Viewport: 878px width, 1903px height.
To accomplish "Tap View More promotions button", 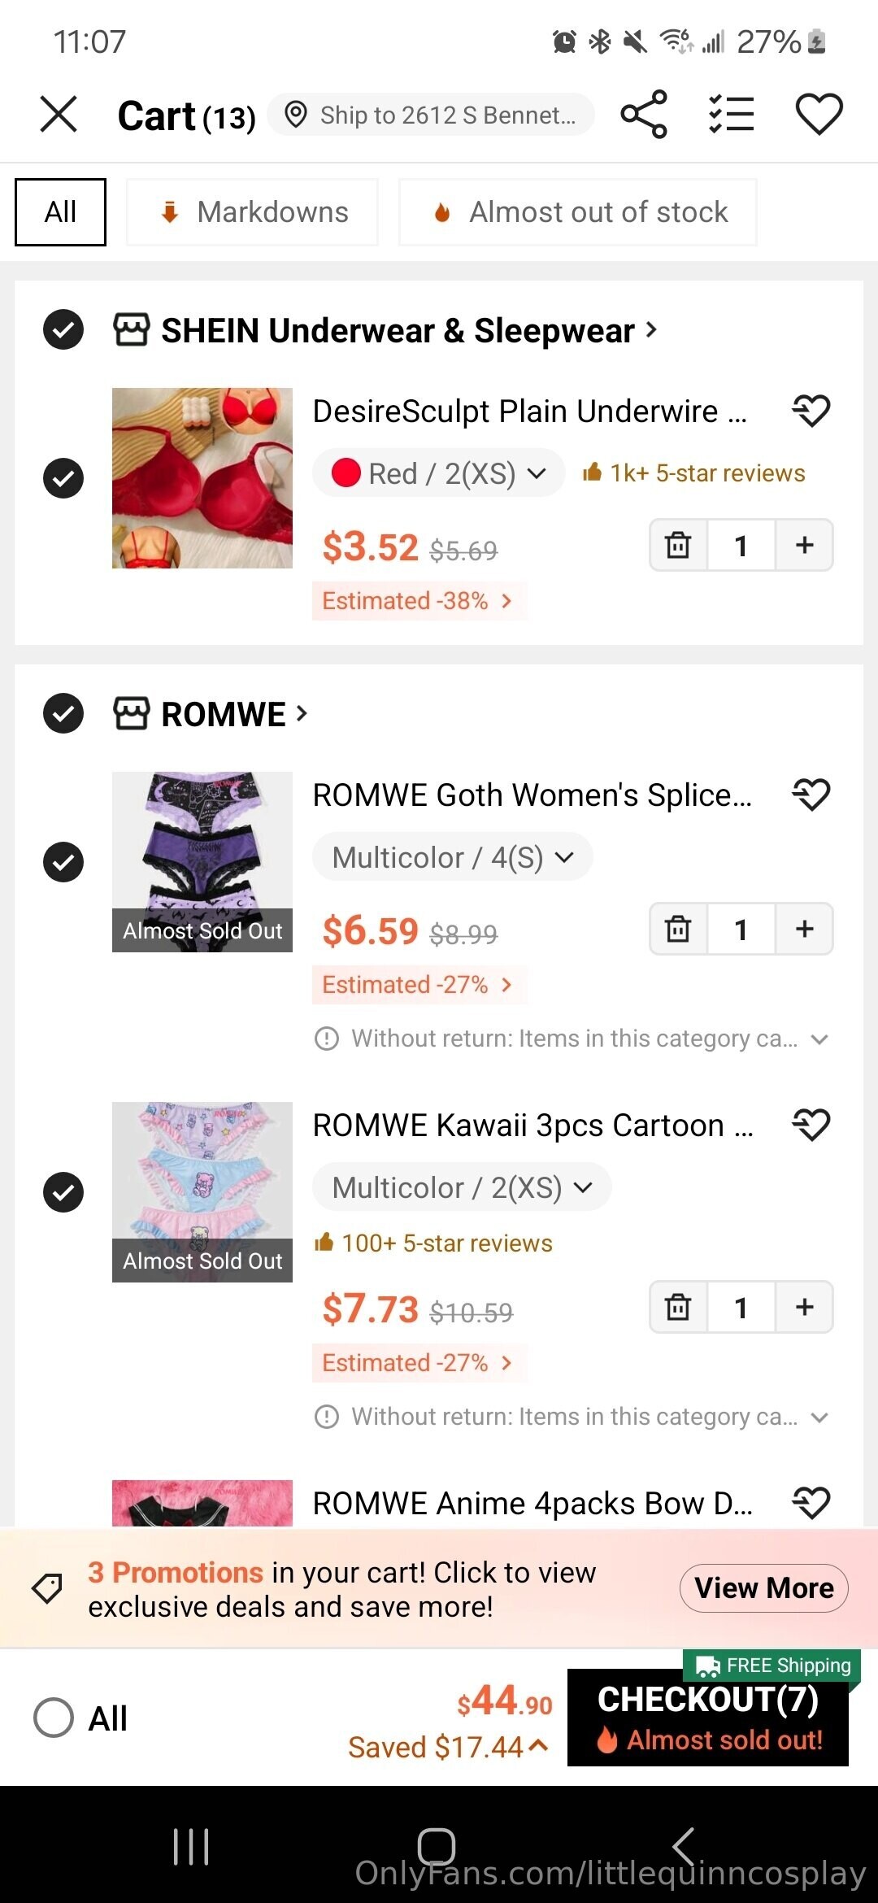I will point(763,1587).
